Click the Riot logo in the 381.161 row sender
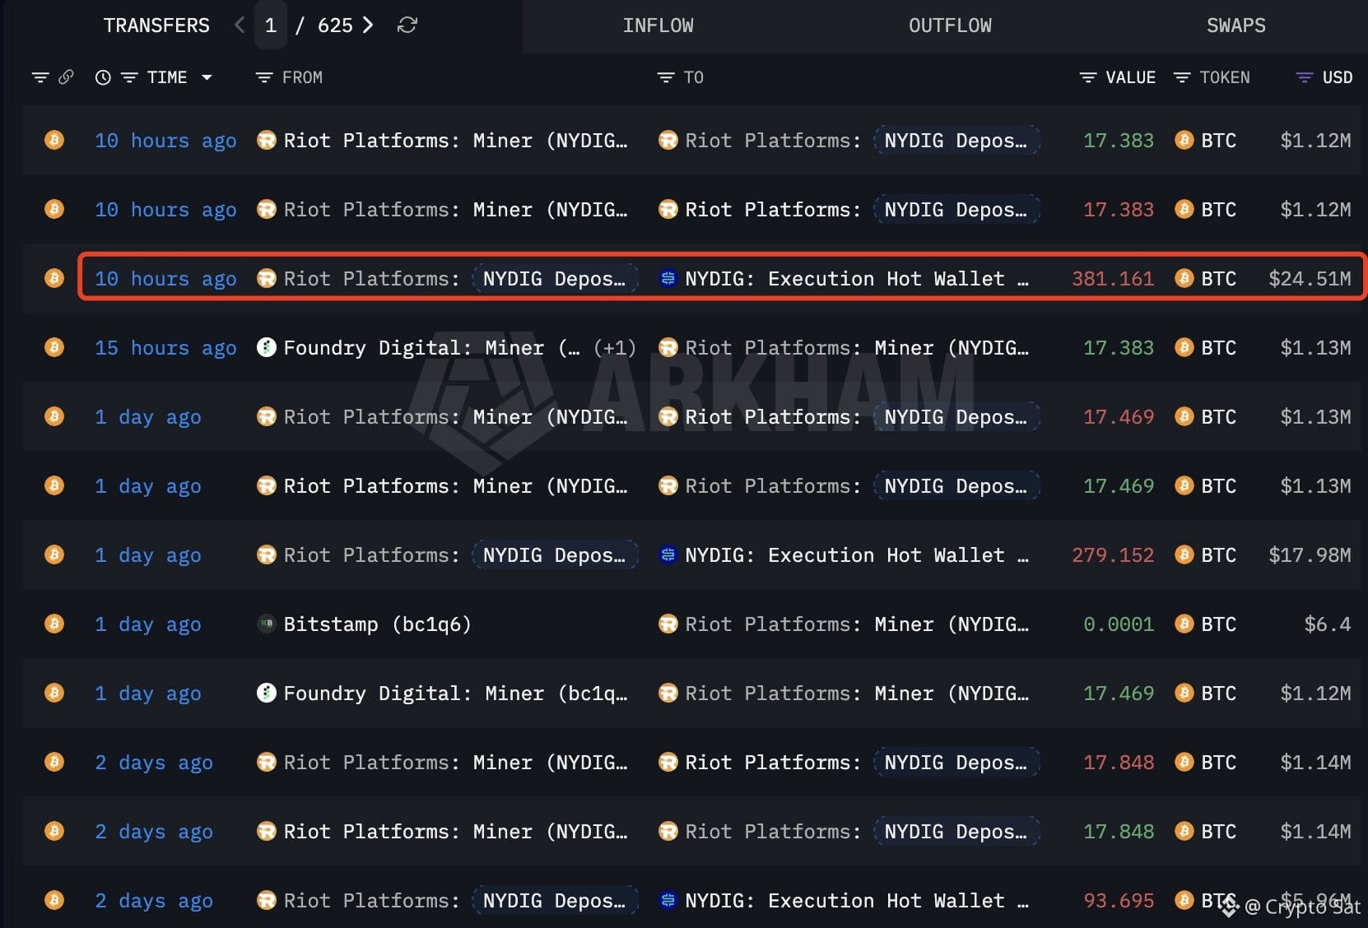This screenshot has width=1368, height=928. 266,278
